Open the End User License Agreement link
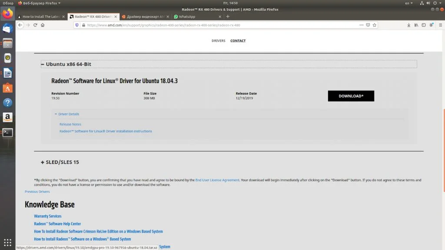The image size is (445, 250). (x=217, y=180)
